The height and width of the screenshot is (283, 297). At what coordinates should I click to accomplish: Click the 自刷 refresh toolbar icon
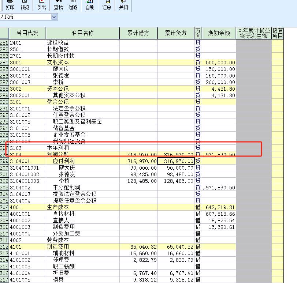click(x=90, y=5)
